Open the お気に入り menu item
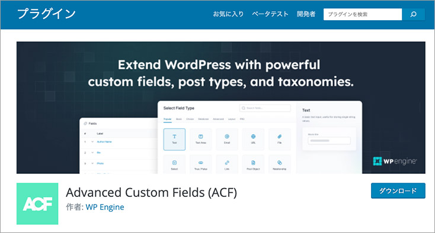 point(228,14)
